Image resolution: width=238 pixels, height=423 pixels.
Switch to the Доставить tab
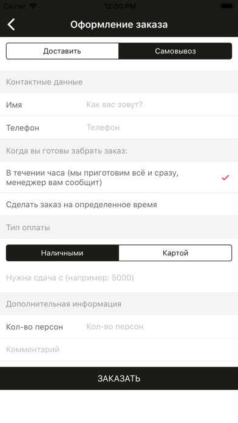tap(63, 51)
